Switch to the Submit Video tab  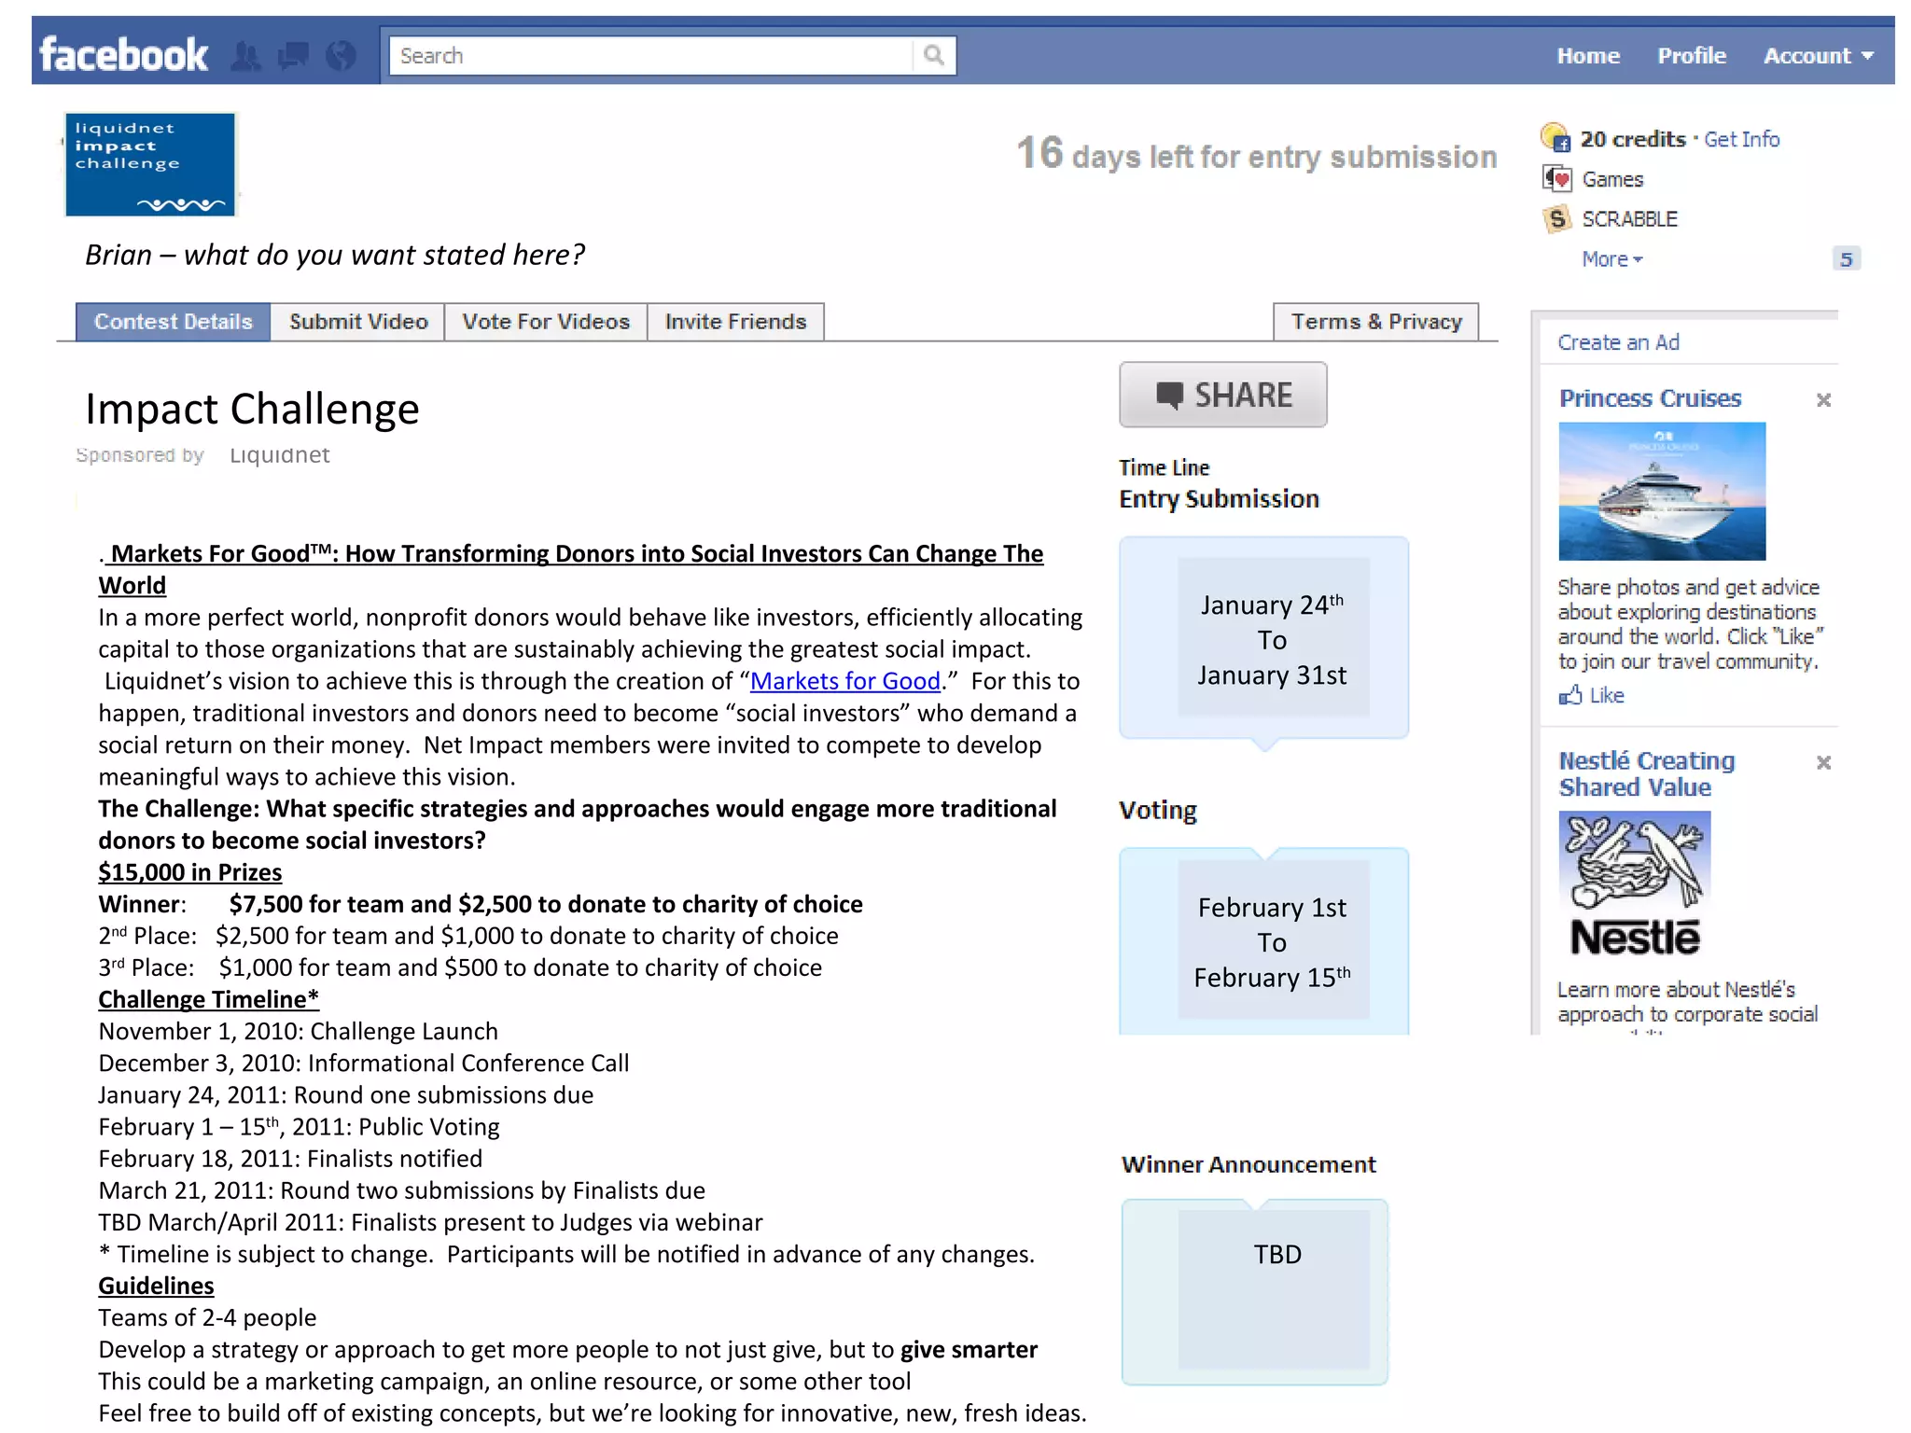[x=358, y=322]
